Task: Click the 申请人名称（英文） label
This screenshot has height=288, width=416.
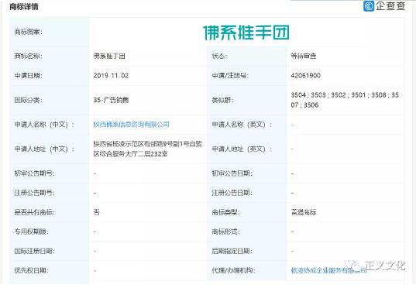Action: (242, 125)
